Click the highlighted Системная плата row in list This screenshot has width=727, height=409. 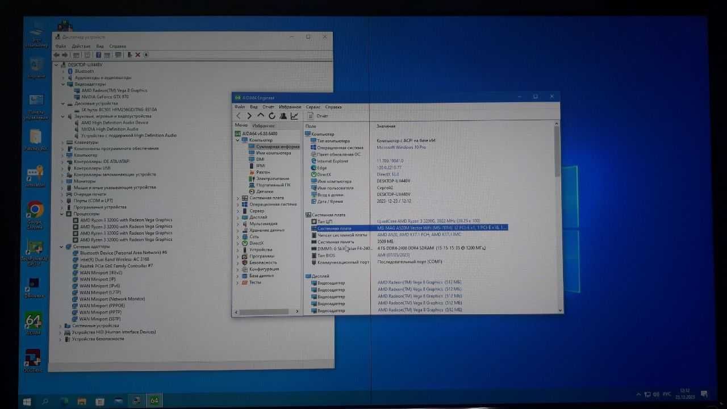click(409, 228)
